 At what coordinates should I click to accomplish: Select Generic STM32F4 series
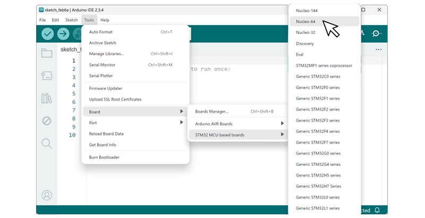(x=325, y=131)
